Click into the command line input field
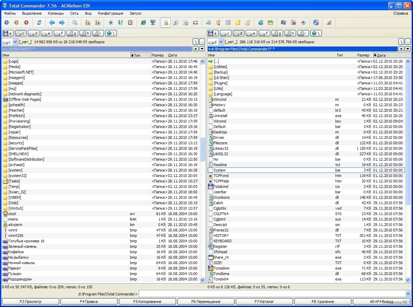The height and width of the screenshot is (307, 413). tap(272, 294)
